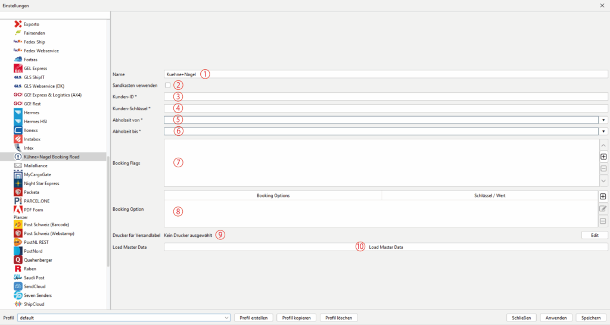Click the Profil löschen button
Viewport: 610px width, 325px height.
(339, 318)
